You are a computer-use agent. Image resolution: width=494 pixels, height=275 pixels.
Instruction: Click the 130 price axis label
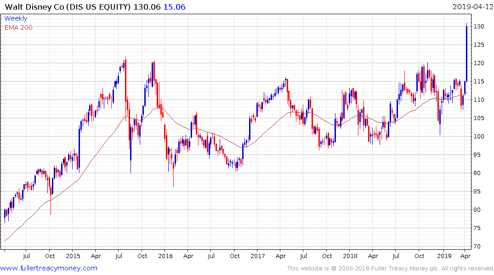tap(479, 27)
